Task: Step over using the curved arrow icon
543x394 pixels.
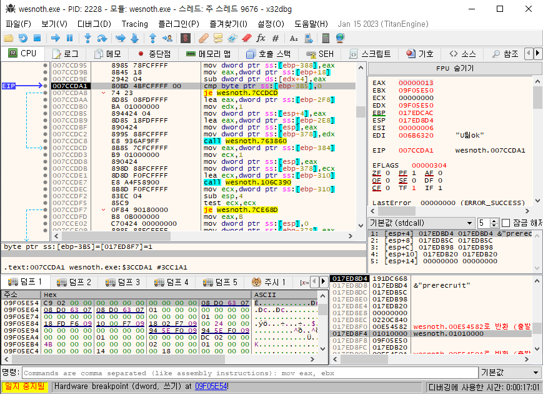Action: pyautogui.click(x=102, y=38)
